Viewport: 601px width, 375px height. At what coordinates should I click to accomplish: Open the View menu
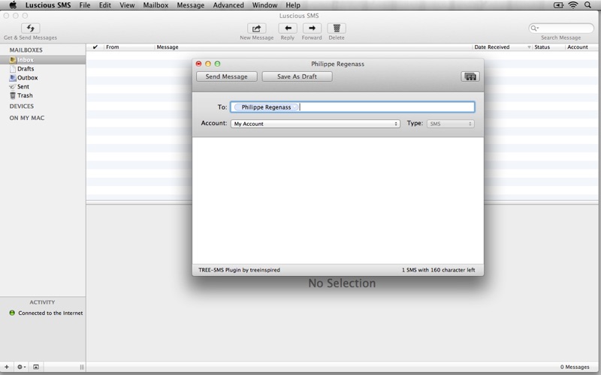pyautogui.click(x=127, y=5)
